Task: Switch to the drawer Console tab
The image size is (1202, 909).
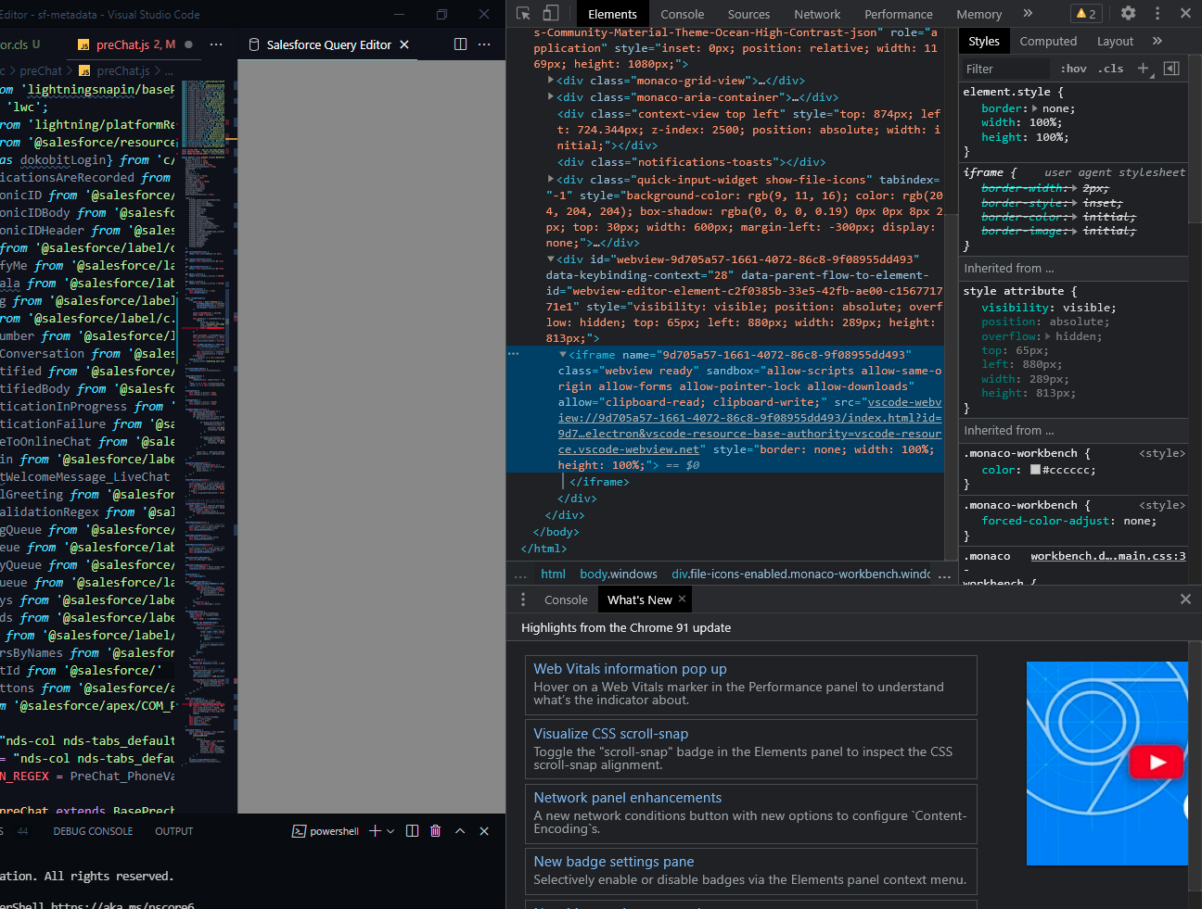Action: [566, 600]
